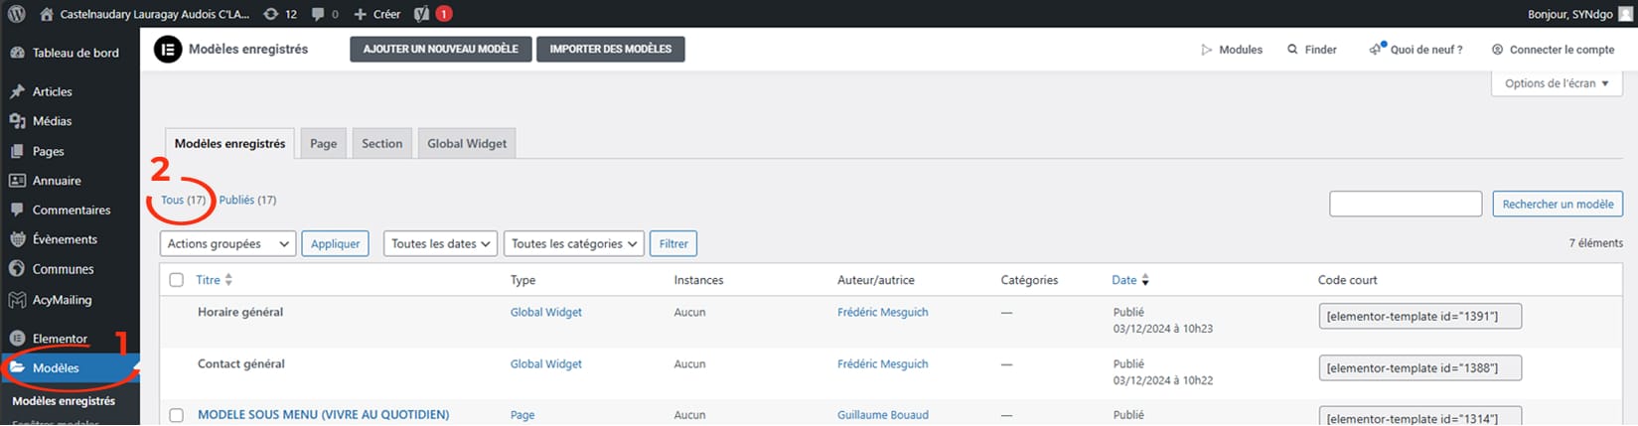Image resolution: width=1638 pixels, height=426 pixels.
Task: Click the Articles pin icon
Action: point(17,91)
